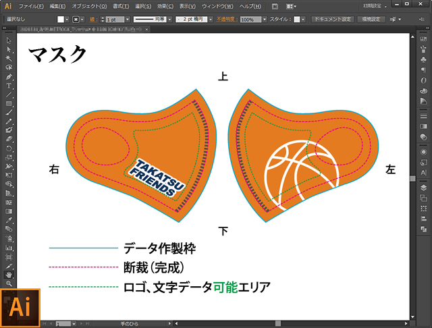
Task: Click the stroke color swatch in control bar
Action: [x=76, y=20]
